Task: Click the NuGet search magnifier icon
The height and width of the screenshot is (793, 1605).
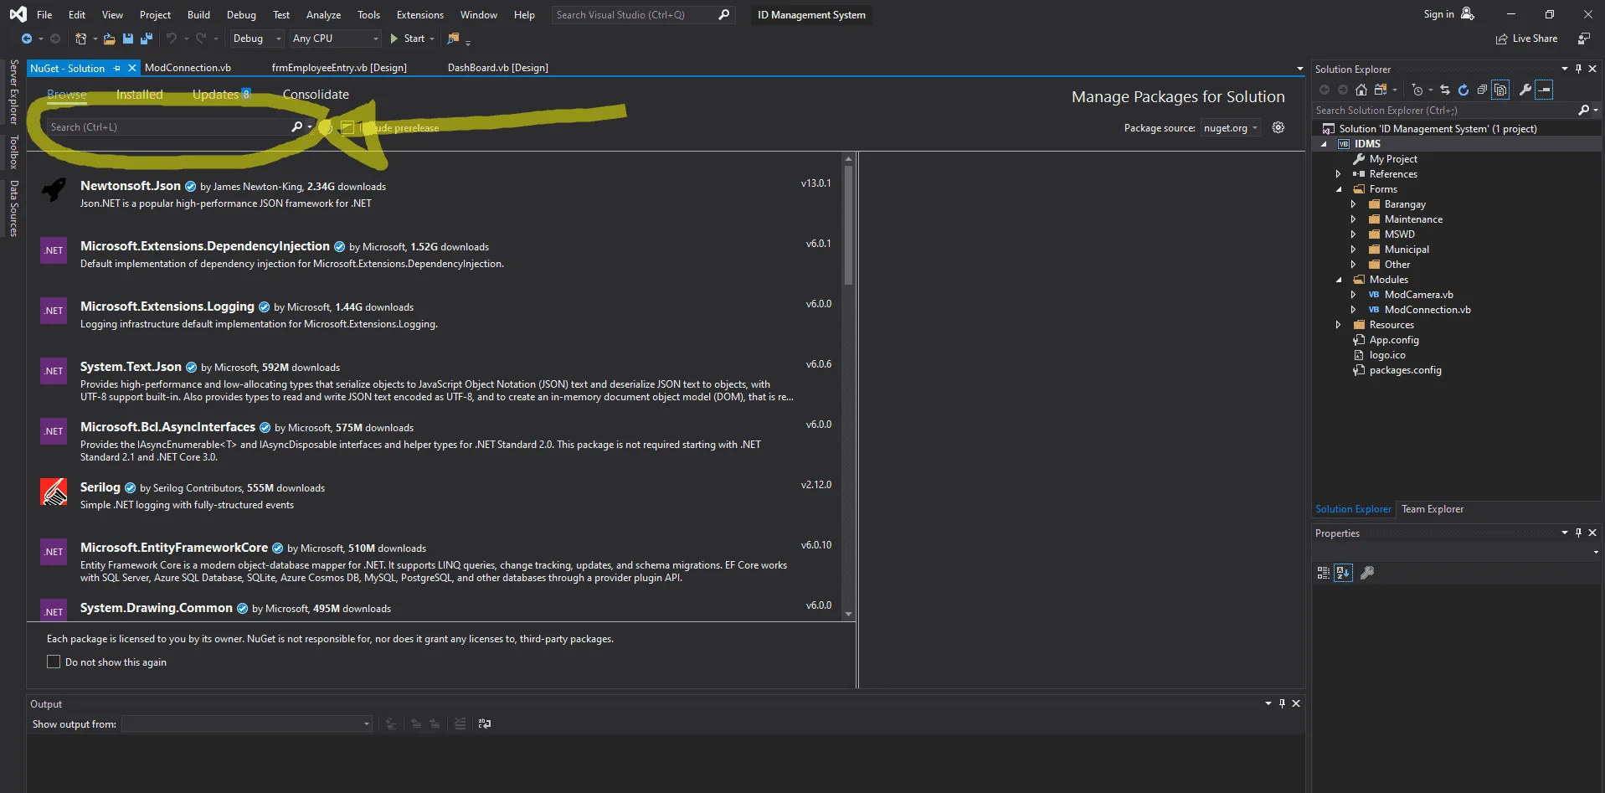Action: coord(296,127)
